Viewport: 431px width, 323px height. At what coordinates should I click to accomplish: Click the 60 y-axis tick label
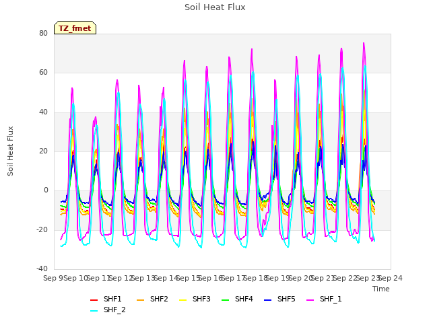(43, 73)
